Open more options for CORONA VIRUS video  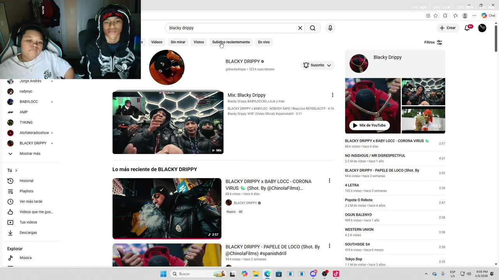pyautogui.click(x=329, y=180)
